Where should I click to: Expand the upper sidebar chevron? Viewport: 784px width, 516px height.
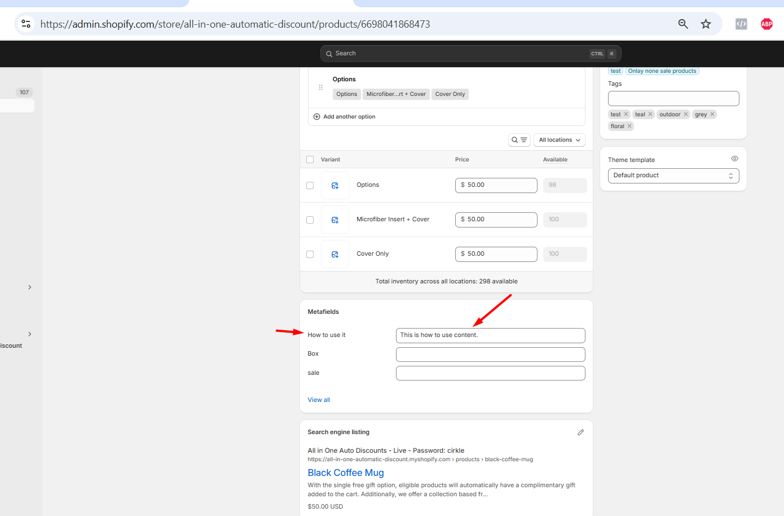[30, 287]
